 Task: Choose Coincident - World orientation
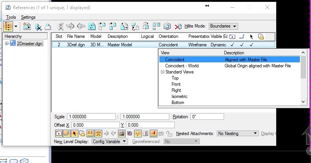(229, 66)
